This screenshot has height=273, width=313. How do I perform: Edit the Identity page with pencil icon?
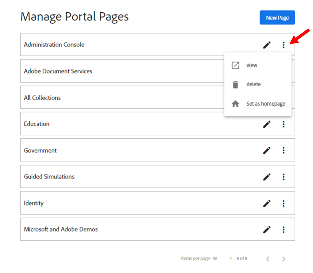[267, 203]
